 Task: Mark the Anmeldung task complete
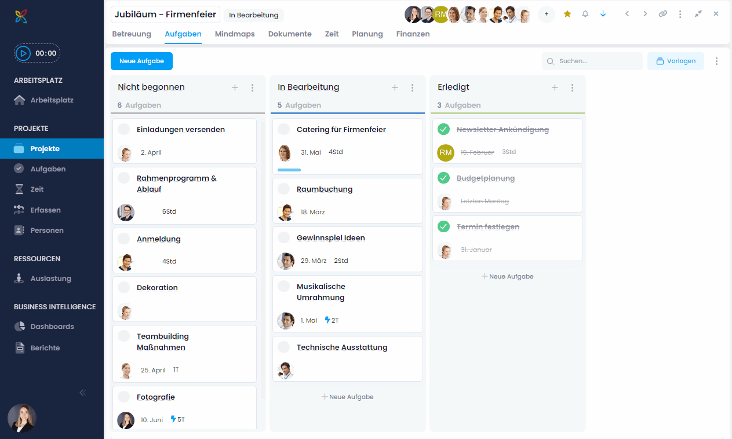pos(124,239)
